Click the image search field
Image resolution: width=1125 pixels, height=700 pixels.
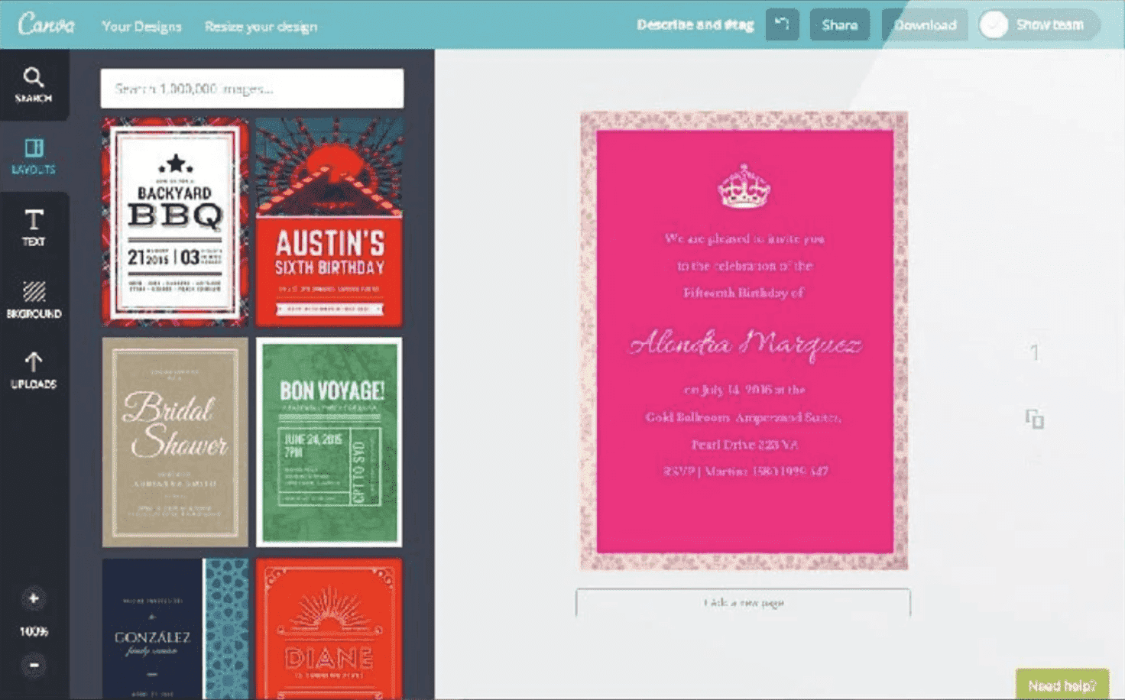pyautogui.click(x=252, y=88)
